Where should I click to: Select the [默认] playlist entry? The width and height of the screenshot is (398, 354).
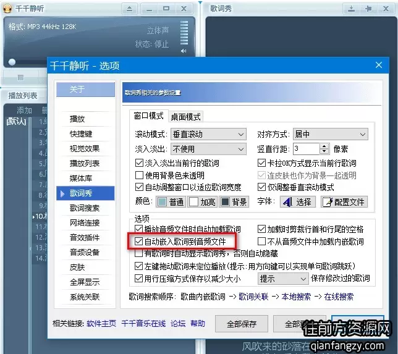point(16,121)
